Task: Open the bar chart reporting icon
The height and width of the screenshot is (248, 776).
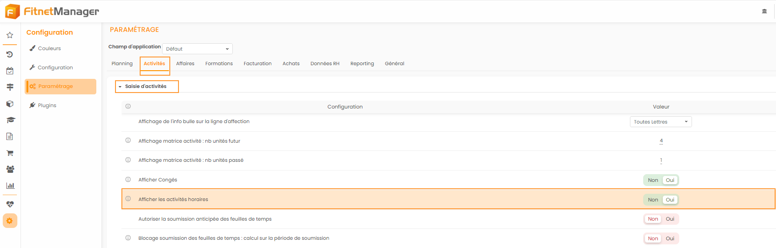Action: (x=10, y=186)
